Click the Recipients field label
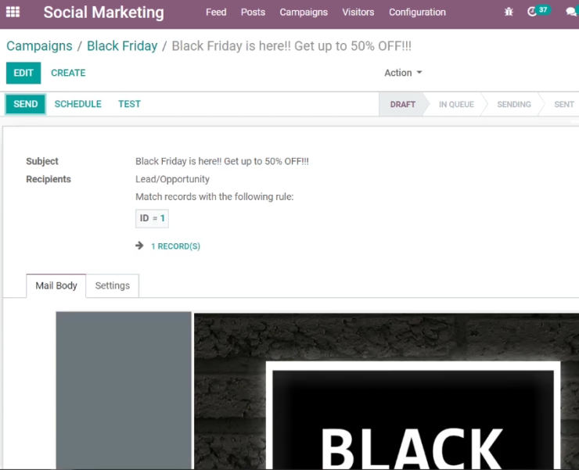The height and width of the screenshot is (470, 579). coord(49,179)
